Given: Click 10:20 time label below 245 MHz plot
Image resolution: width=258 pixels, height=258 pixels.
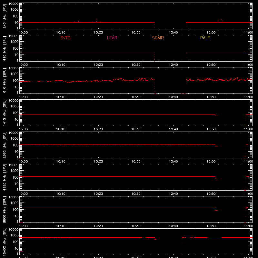Looking at the screenshot, I should pyautogui.click(x=98, y=33).
